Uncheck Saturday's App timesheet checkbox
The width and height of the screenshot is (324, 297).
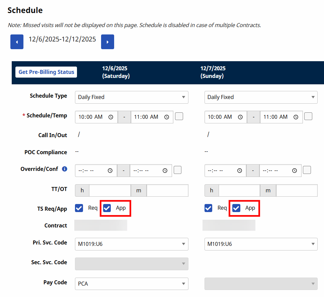click(107, 208)
